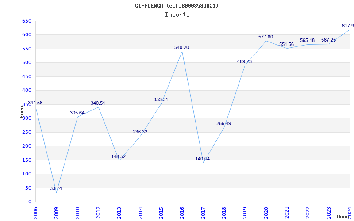Click the 600 y-axis tick label
Screen dimensions: 354x221
click(27, 35)
